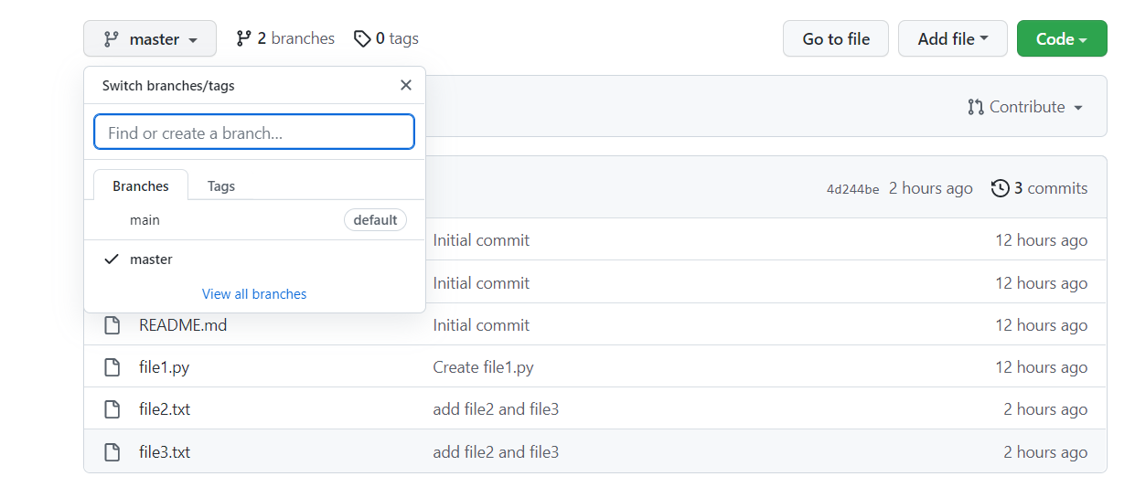Expand the Add file dropdown
1124x487 pixels.
point(952,39)
